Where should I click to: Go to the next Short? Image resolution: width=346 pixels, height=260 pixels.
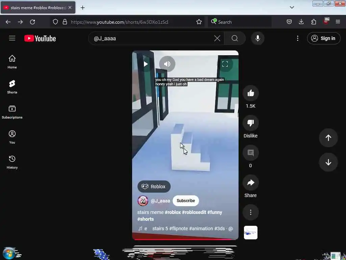(x=328, y=162)
